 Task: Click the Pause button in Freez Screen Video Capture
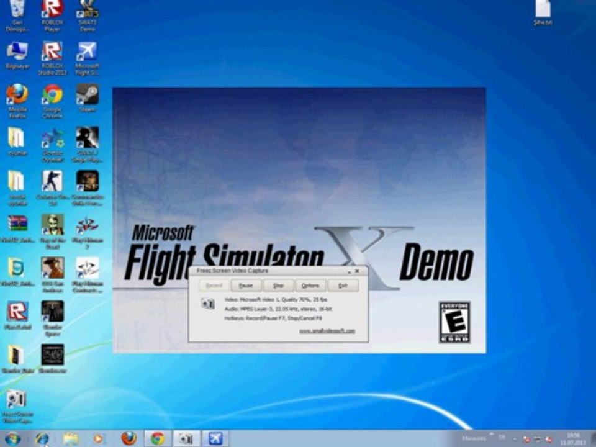pos(246,286)
